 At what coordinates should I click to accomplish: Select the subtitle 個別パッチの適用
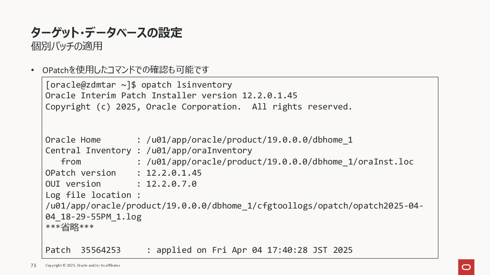click(67, 46)
